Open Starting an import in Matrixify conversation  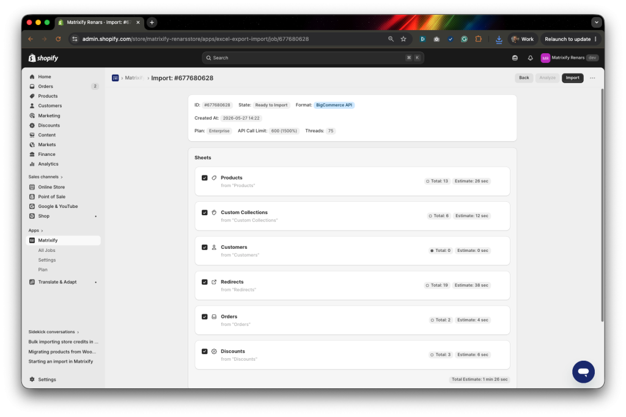[61, 361]
